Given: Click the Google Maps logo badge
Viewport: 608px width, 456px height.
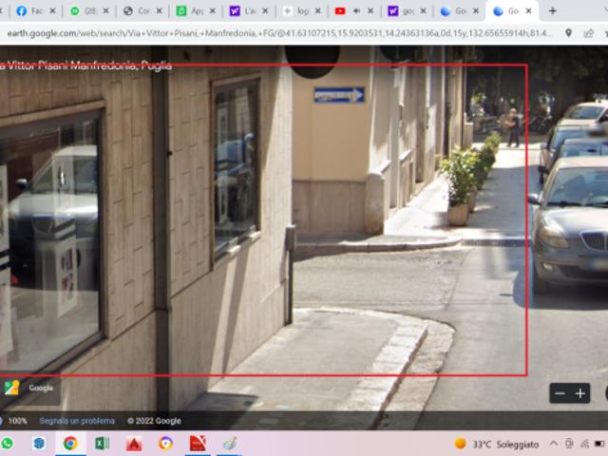Looking at the screenshot, I should coord(11,388).
